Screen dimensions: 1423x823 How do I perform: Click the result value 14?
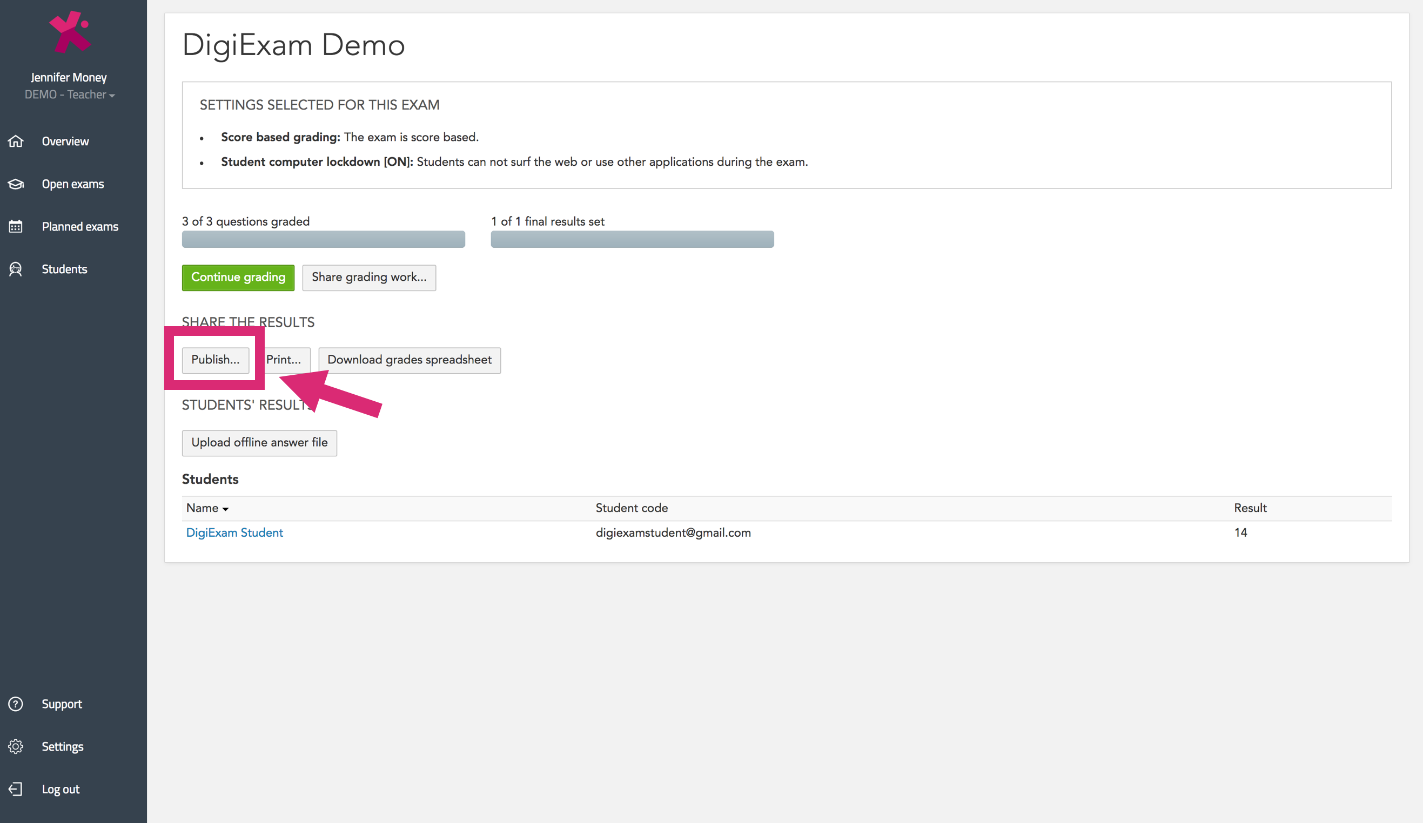(x=1240, y=532)
